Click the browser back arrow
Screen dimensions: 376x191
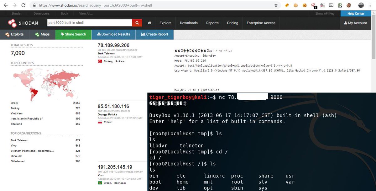5,5
